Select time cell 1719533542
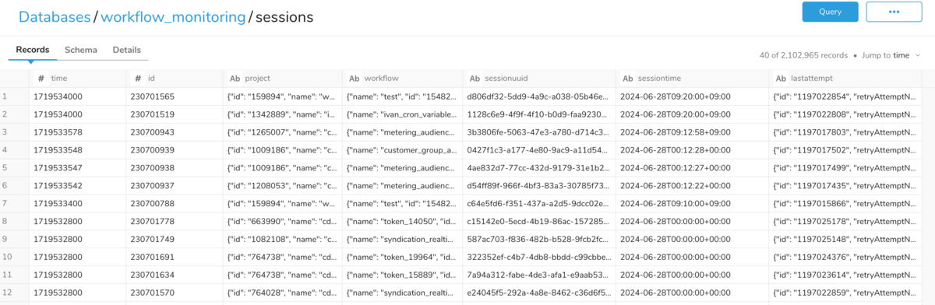Image resolution: width=935 pixels, height=305 pixels. 77,185
